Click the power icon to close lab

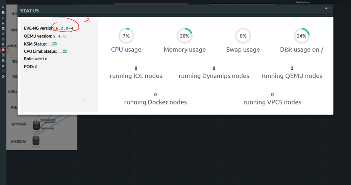(x=3, y=71)
